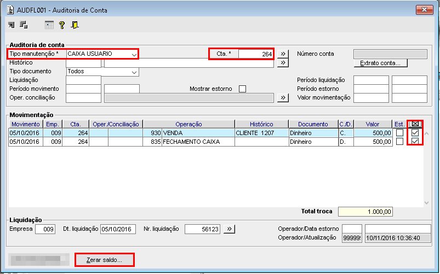Toggle the Mostrar estorno checkbox
Image resolution: width=440 pixels, height=274 pixels.
pos(242,89)
